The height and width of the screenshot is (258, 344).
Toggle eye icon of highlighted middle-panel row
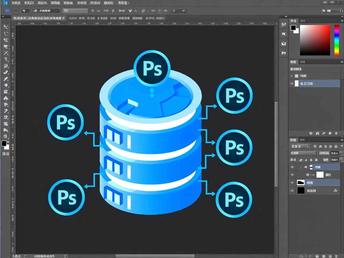tap(292, 84)
